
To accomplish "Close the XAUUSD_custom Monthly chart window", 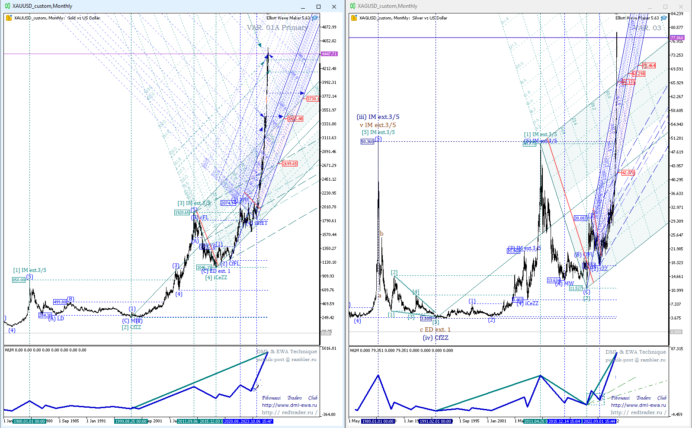I will point(334,6).
